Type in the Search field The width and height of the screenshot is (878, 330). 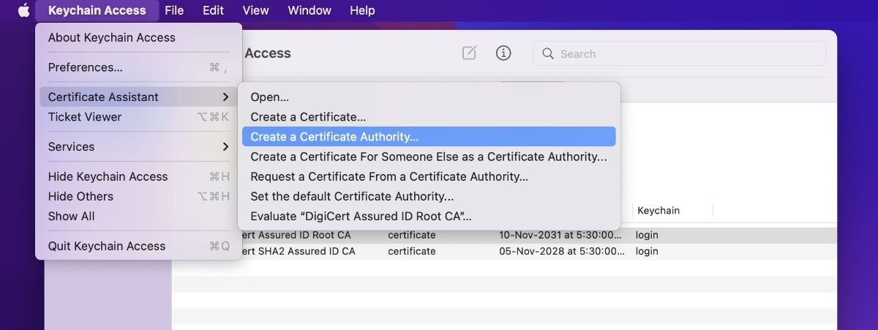coord(688,53)
